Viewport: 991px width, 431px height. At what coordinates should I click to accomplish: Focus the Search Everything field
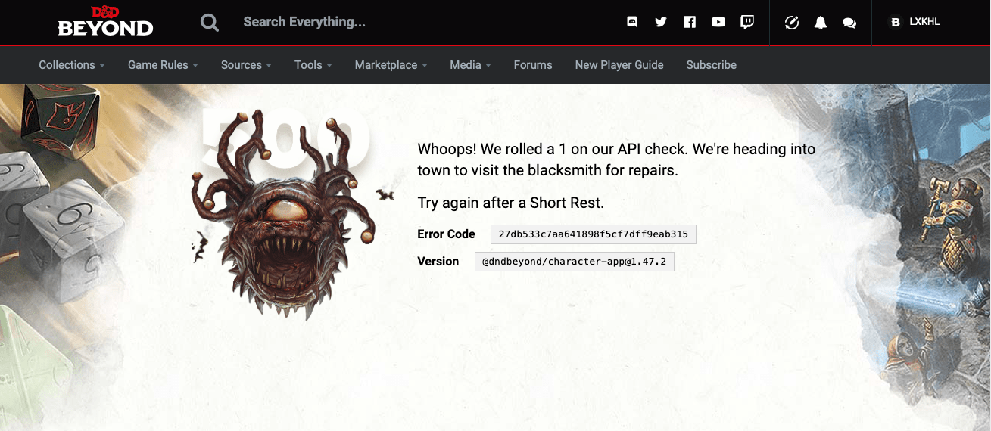[x=304, y=23]
